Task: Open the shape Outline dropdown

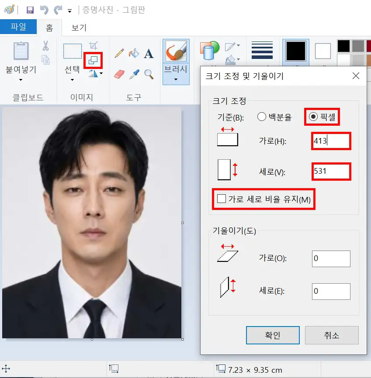Action: coord(232,46)
